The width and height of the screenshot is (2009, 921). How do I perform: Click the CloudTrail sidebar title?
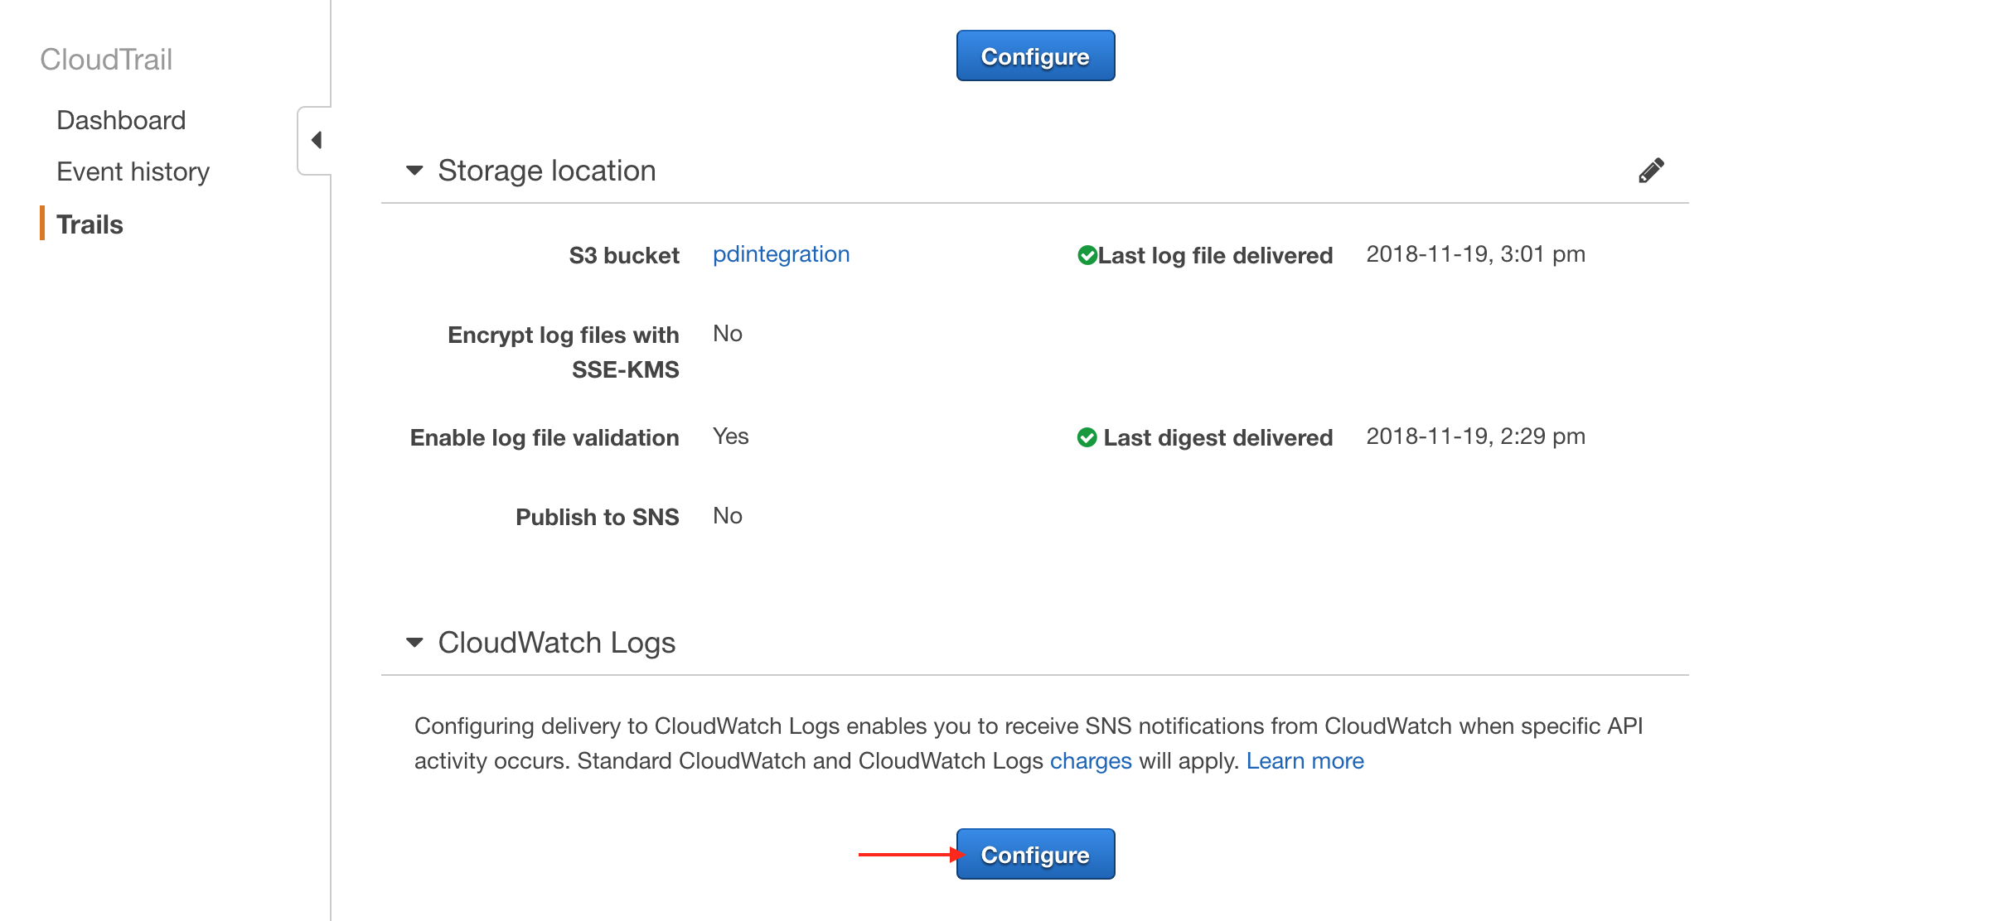pyautogui.click(x=106, y=60)
